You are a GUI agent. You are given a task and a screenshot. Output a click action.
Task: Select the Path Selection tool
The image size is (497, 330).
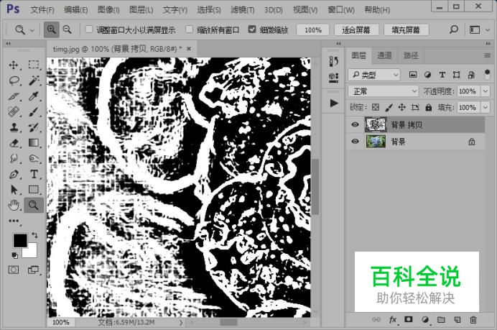pos(14,190)
